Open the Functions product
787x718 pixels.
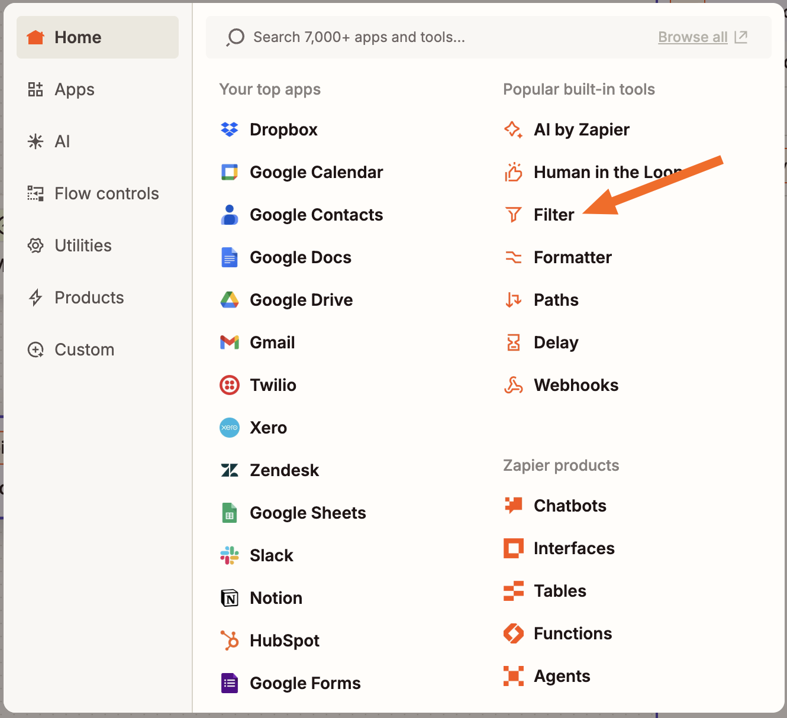[x=573, y=633]
